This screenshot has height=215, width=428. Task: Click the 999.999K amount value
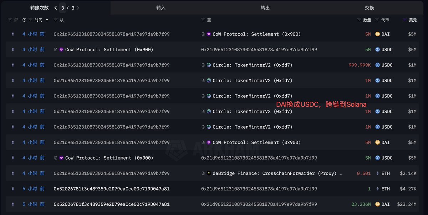[360, 65]
